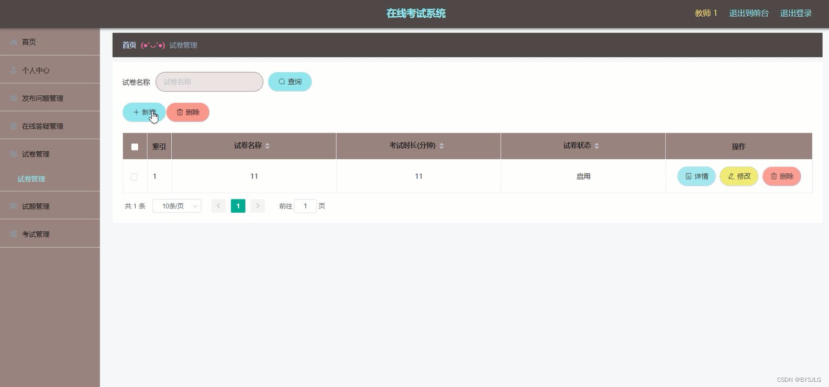Click the sort arrows on 考试时长(分钟) column

[441, 146]
